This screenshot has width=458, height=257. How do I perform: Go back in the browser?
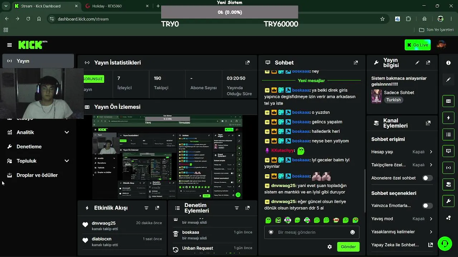pos(7,19)
